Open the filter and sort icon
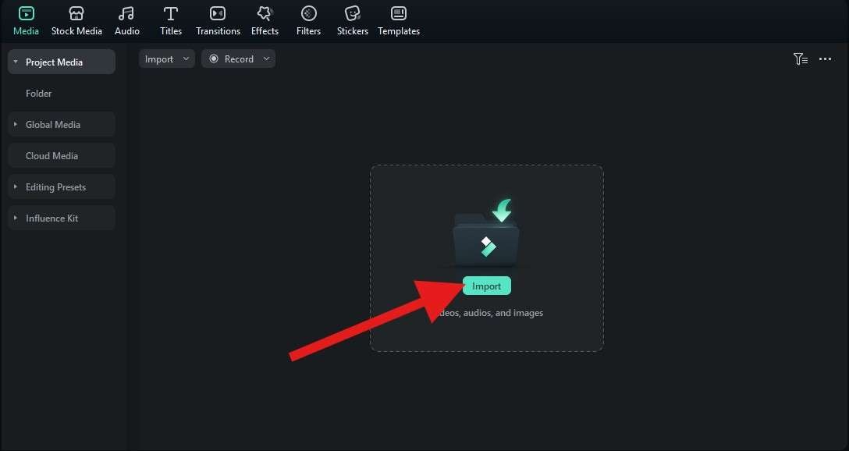The width and height of the screenshot is (849, 451). pos(801,59)
